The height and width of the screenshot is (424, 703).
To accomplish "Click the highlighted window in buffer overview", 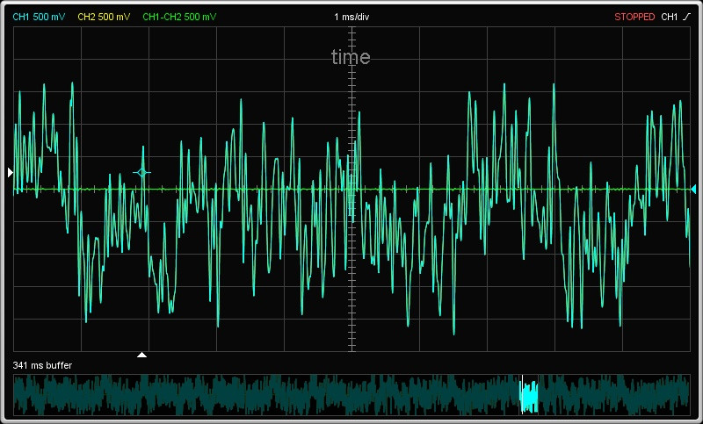I will tap(531, 395).
